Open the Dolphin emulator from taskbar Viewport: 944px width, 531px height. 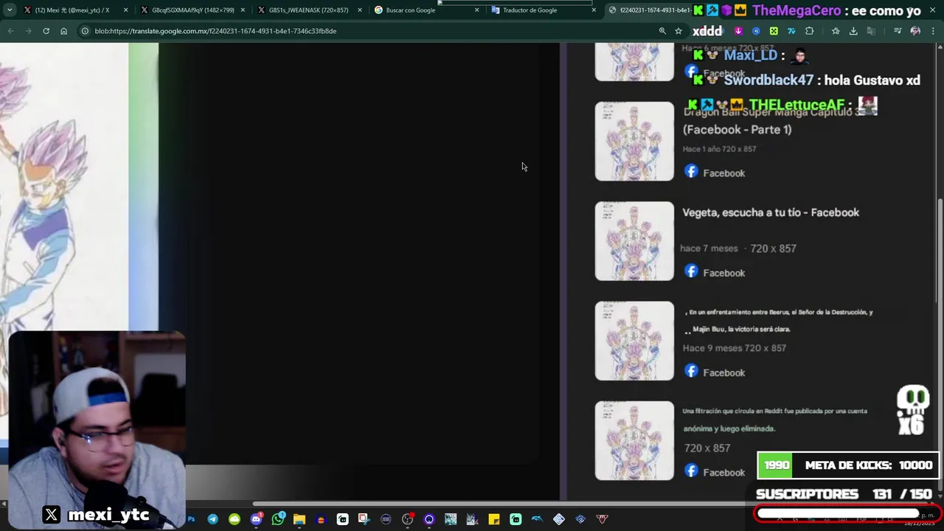tap(537, 519)
